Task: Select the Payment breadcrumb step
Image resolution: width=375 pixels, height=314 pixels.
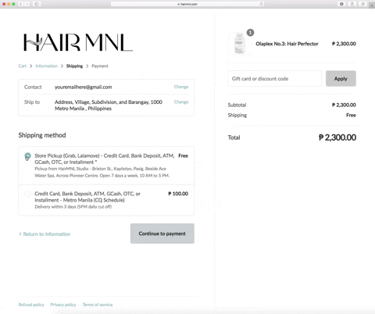Action: (x=100, y=66)
